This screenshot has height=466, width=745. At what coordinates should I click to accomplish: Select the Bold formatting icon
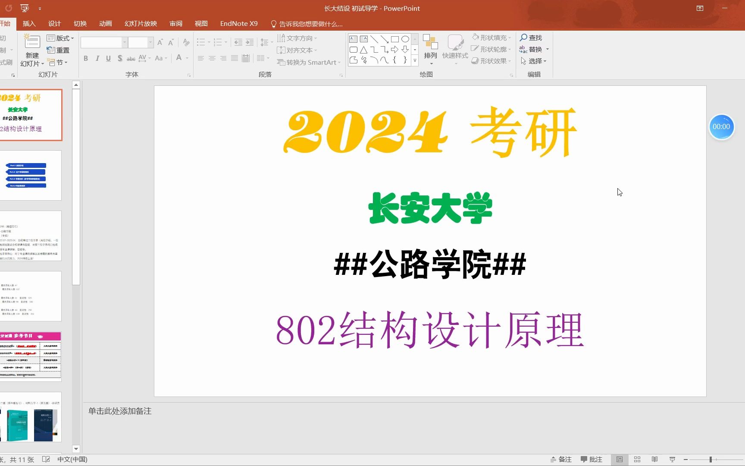point(85,58)
